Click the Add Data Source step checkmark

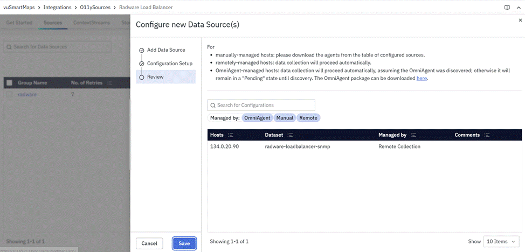(x=141, y=50)
